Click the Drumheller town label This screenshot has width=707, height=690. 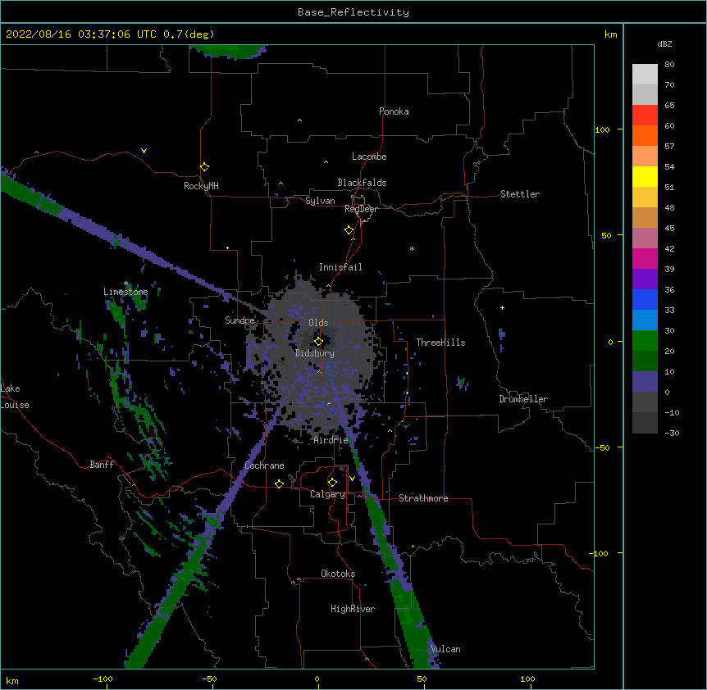pos(523,399)
